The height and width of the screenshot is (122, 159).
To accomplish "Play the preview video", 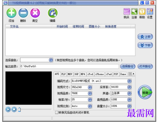I will [8, 109].
